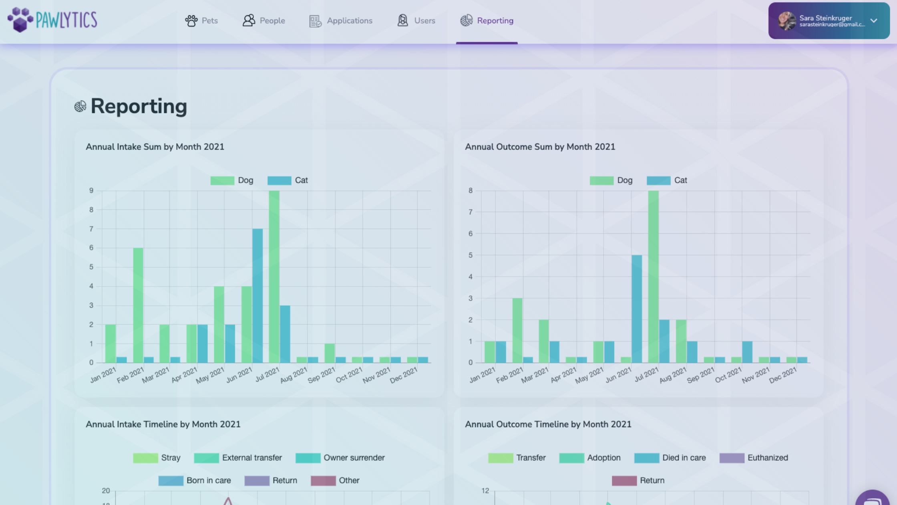The height and width of the screenshot is (505, 897).
Task: Click Annual Intake Timeline by Month 2021 title
Action: coord(163,424)
